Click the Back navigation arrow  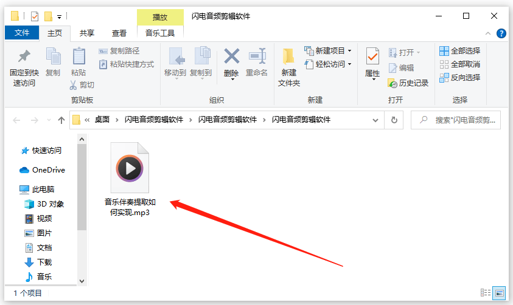tap(16, 120)
